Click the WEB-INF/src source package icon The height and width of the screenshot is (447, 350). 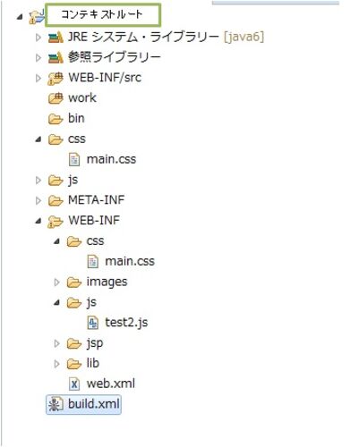coord(55,79)
